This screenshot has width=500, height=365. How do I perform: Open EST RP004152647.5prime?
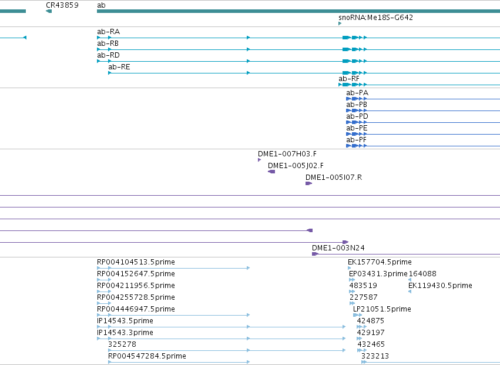(136, 274)
